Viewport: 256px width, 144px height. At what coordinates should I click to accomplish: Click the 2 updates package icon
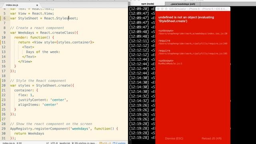pos(119,143)
